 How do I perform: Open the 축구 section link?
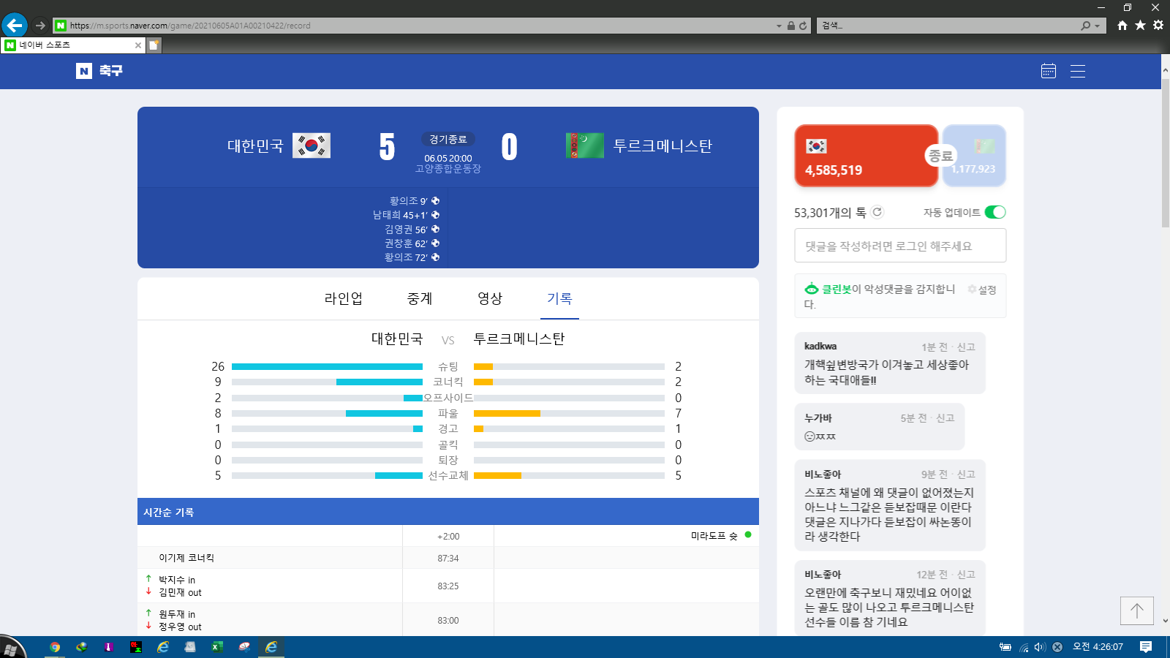tap(111, 71)
